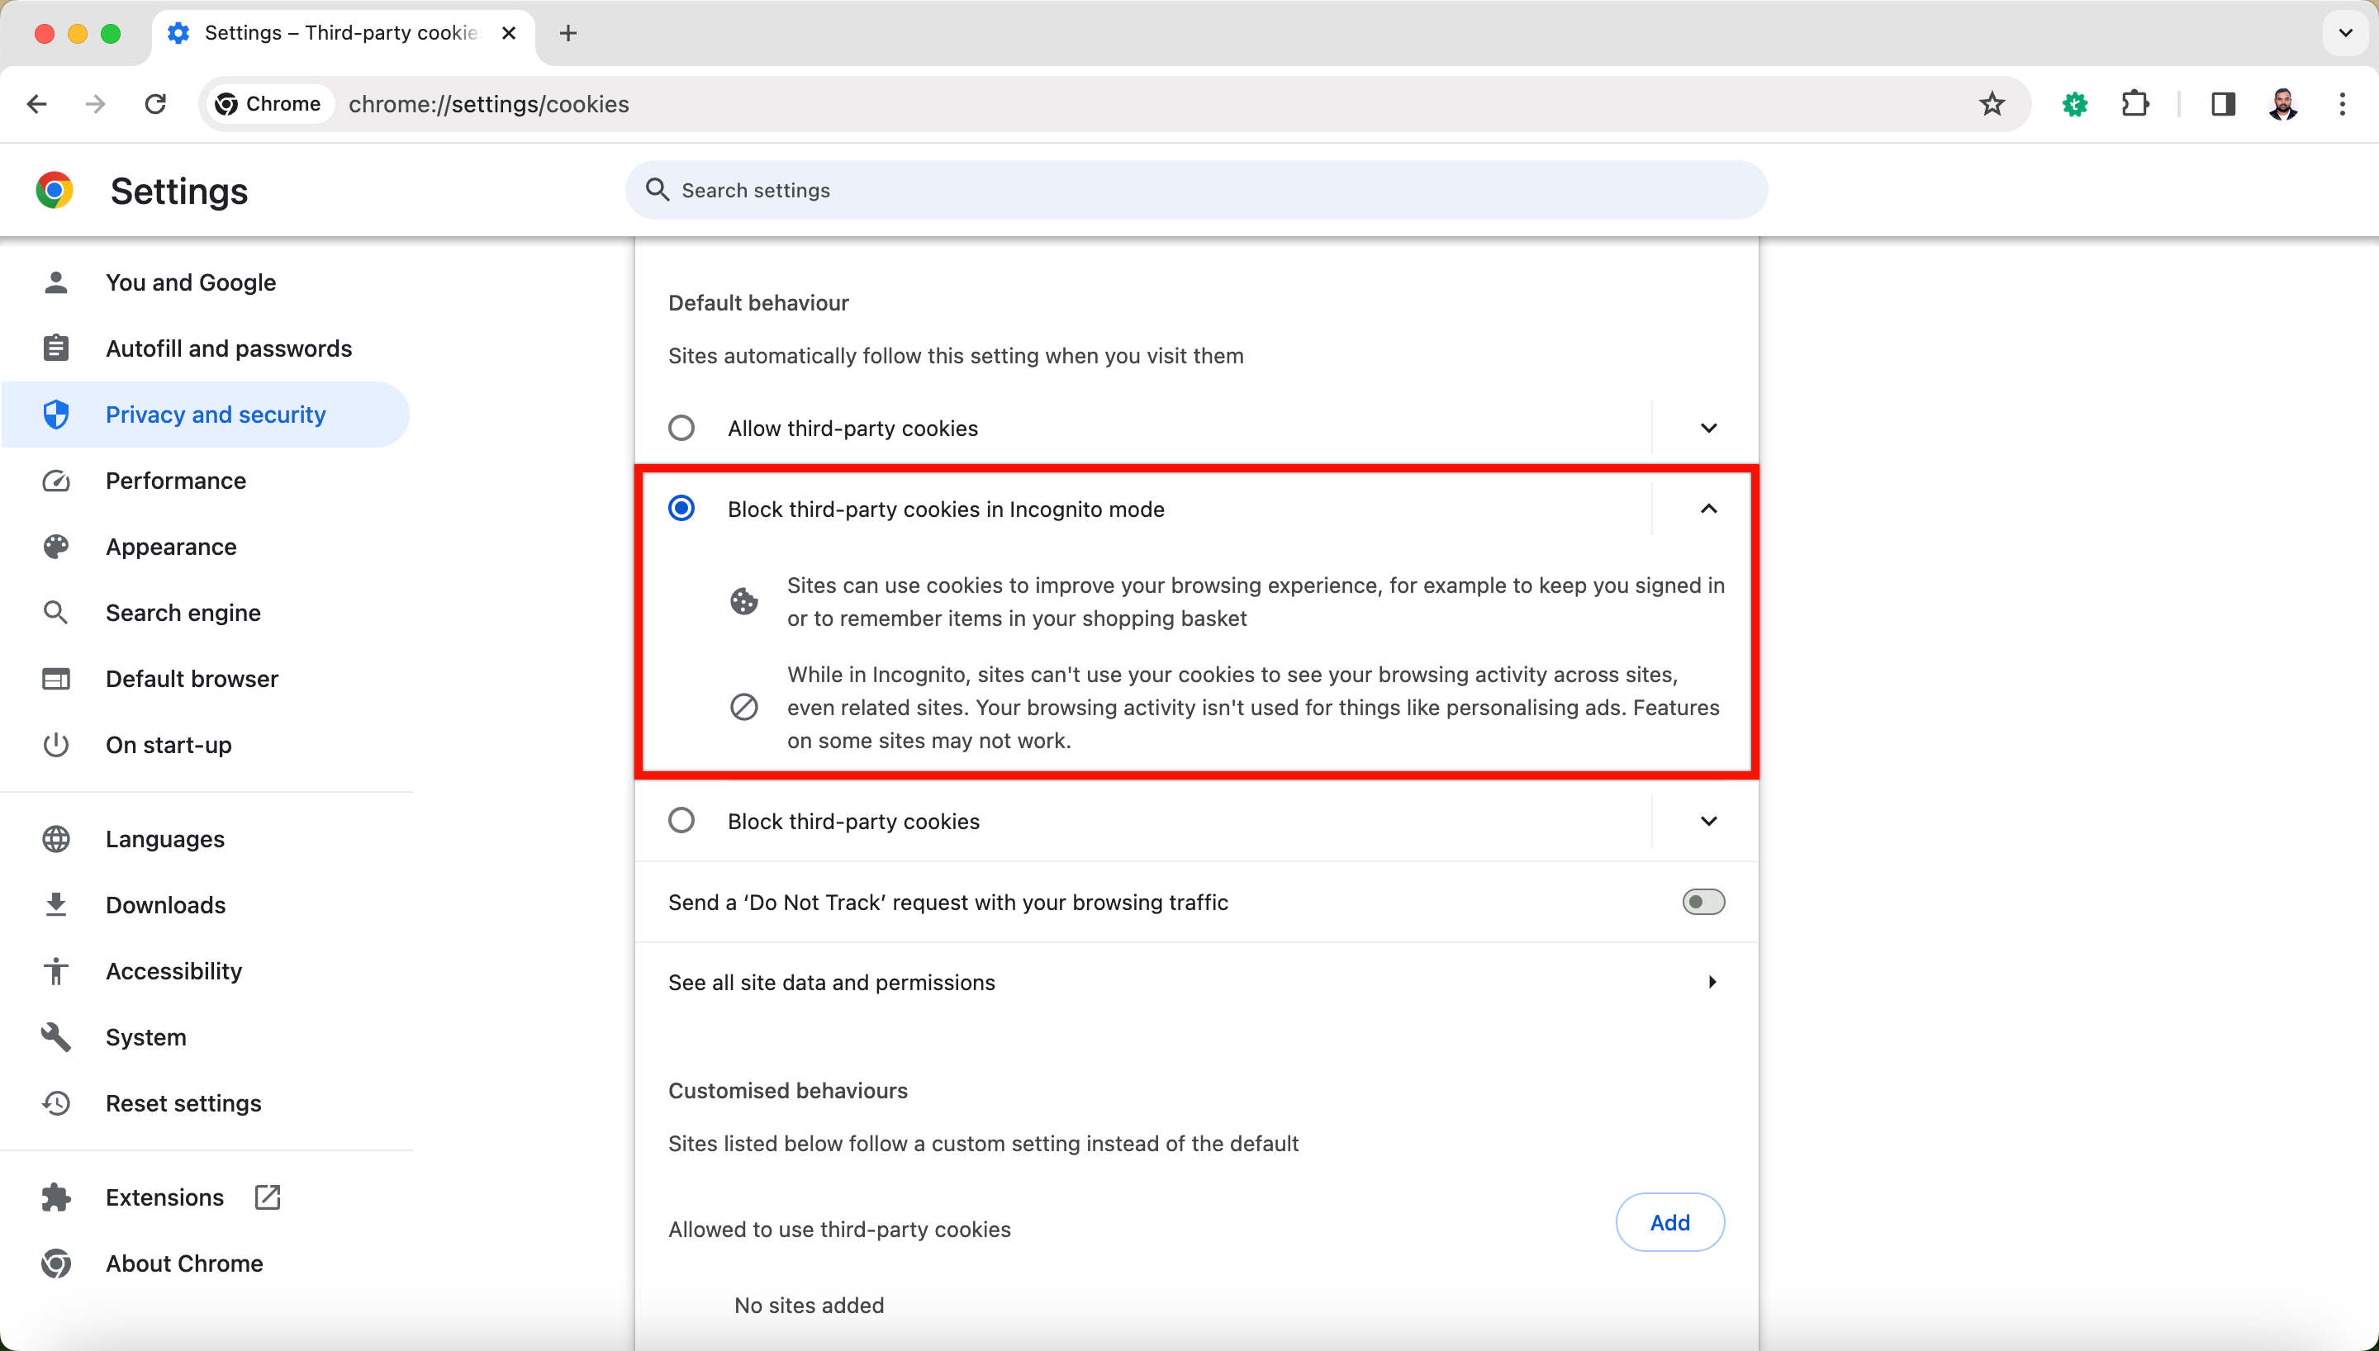Image resolution: width=2379 pixels, height=1351 pixels.
Task: Open a new tab with the plus button
Action: (567, 33)
